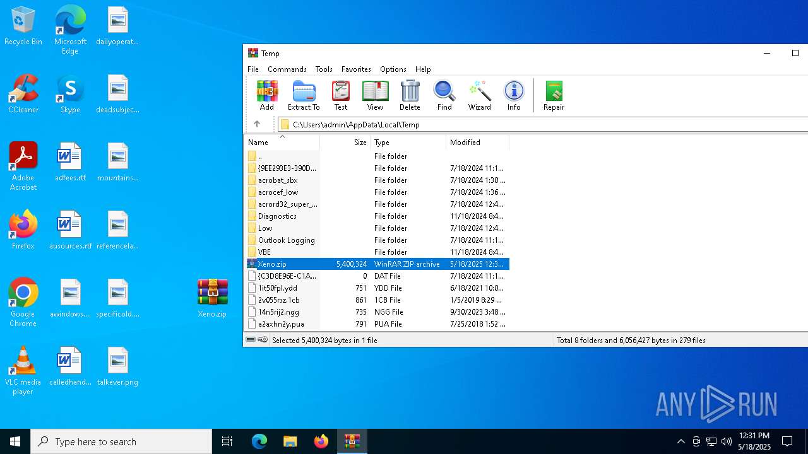Click the taskbar search box
This screenshot has height=454, width=808.
coord(121,441)
